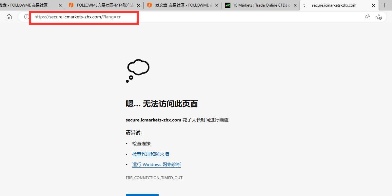Add this page to favorites star icon
This screenshot has width=392, height=196.
click(379, 17)
